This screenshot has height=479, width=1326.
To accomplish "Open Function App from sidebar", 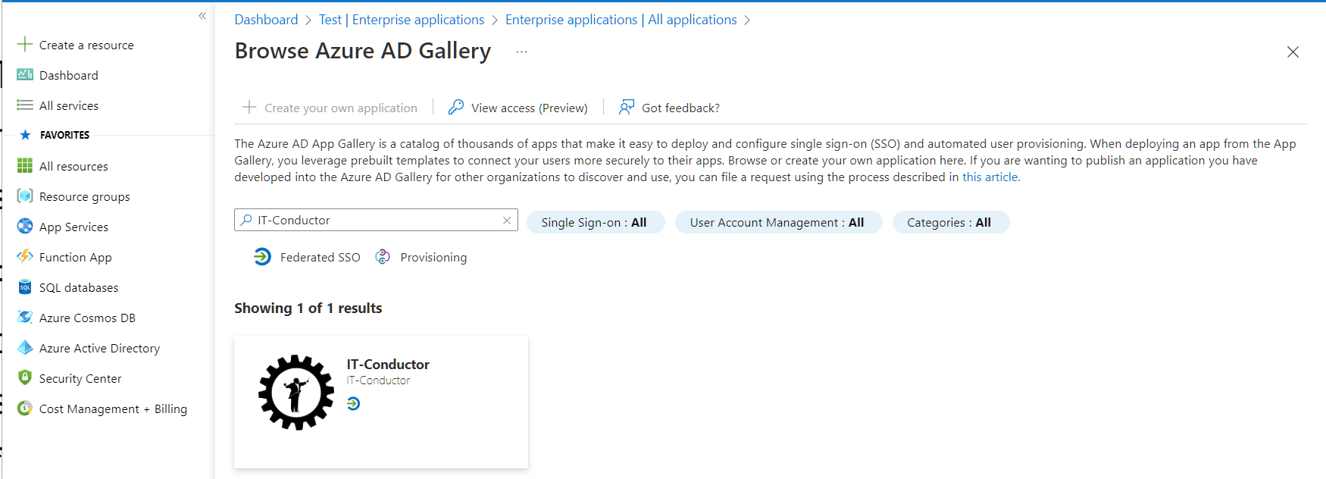I will pyautogui.click(x=75, y=257).
